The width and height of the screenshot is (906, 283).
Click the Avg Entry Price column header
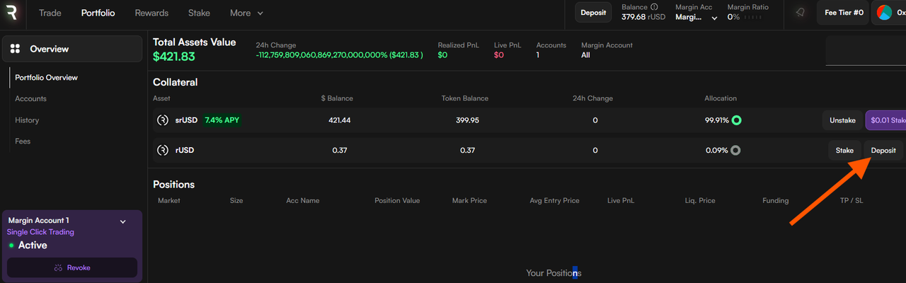click(x=554, y=201)
